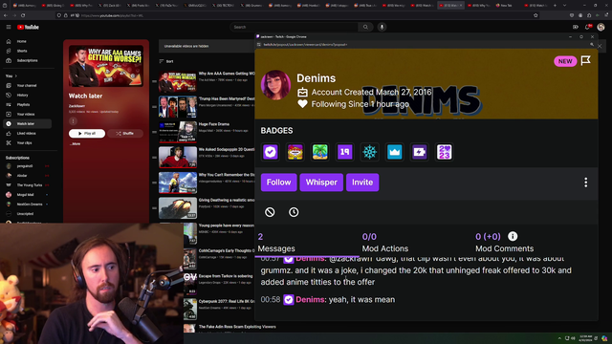The height and width of the screenshot is (344, 612).
Task: Click the YouTube logo
Action: [x=28, y=27]
